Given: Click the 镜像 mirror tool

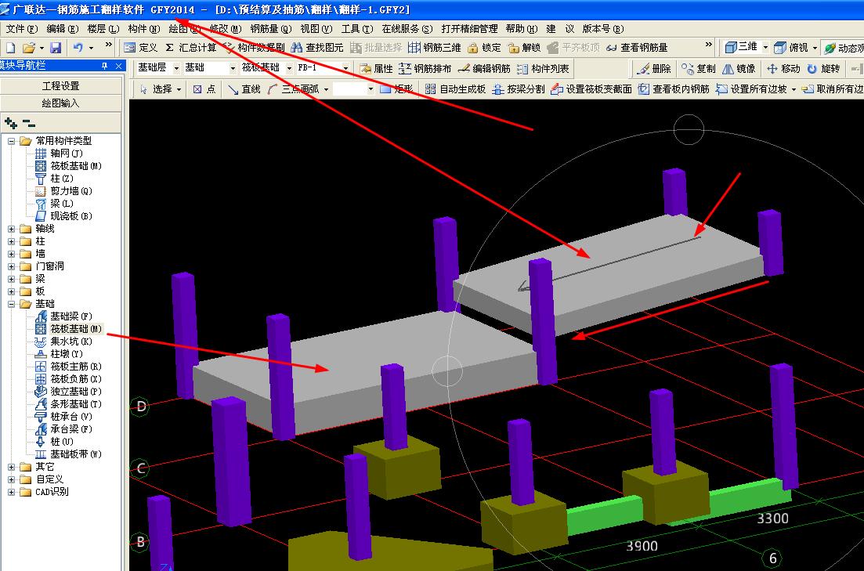Looking at the screenshot, I should 739,68.
